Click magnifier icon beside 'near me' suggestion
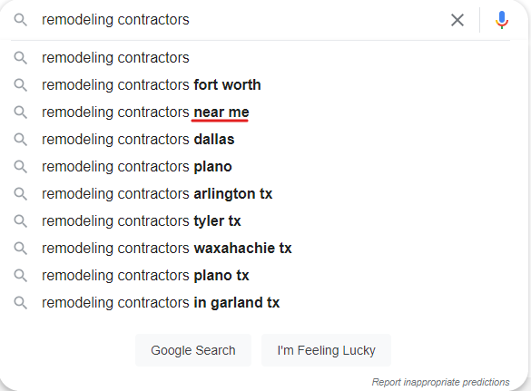This screenshot has width=531, height=391. coord(20,112)
